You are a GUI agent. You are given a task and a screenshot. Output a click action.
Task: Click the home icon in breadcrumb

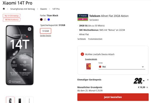tap(4, 9)
